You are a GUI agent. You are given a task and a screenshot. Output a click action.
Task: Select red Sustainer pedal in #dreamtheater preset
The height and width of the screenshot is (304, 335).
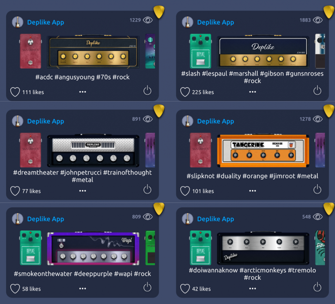tap(30, 150)
